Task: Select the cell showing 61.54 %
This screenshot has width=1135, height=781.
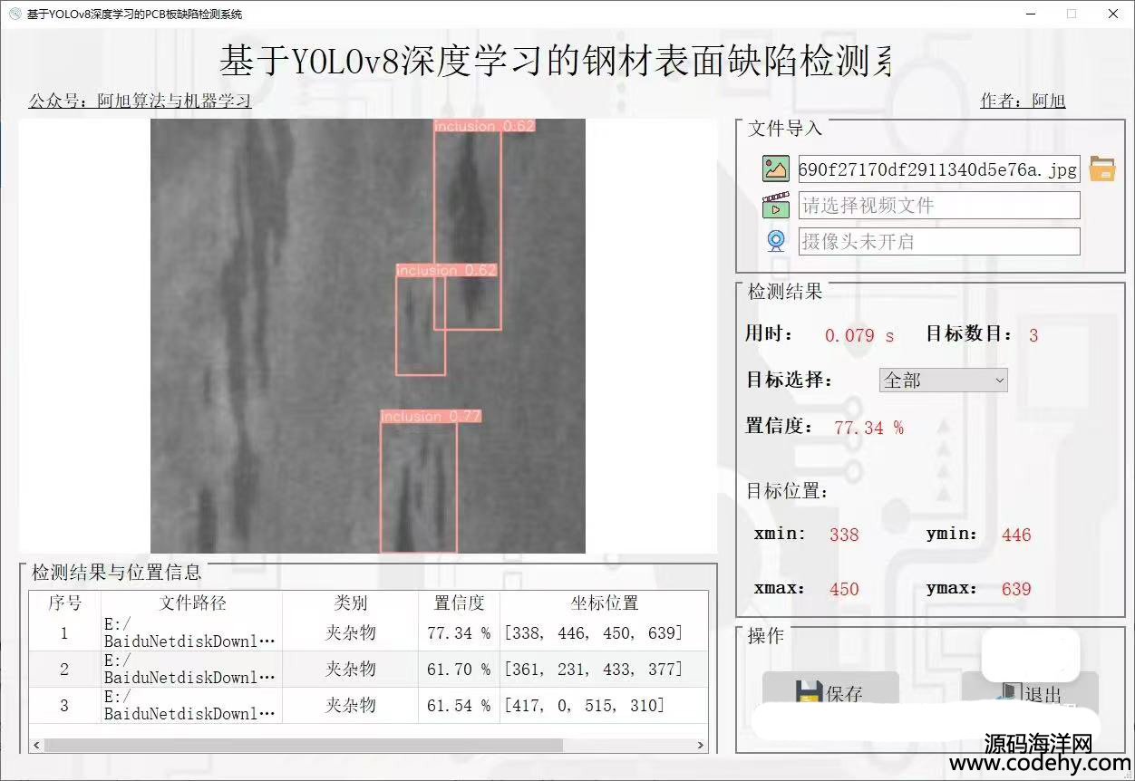Action: (x=460, y=705)
